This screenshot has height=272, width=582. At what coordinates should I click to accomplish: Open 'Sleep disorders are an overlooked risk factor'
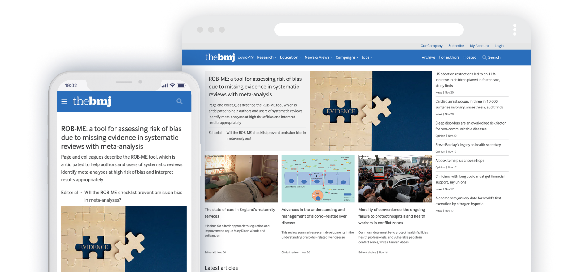tap(471, 126)
